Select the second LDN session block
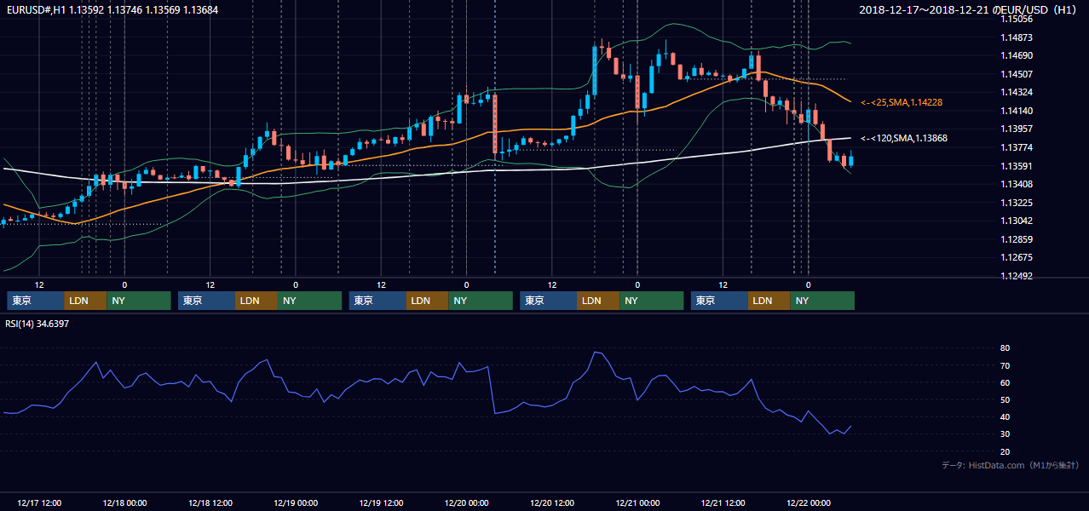The height and width of the screenshot is (511, 1089). 256,301
